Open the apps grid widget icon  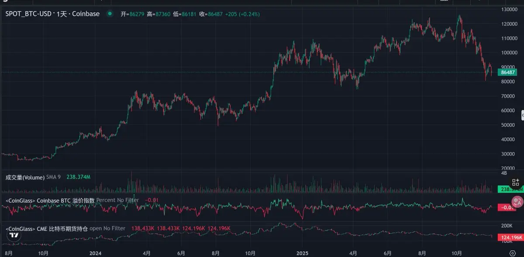[516, 182]
